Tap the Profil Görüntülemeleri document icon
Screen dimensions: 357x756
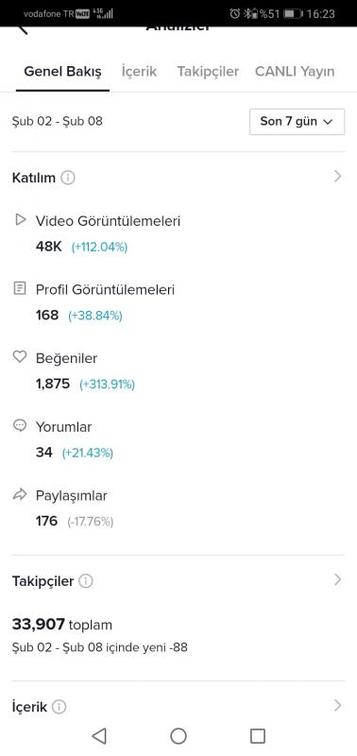[19, 289]
